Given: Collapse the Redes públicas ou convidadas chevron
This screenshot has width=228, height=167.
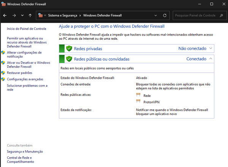Looking at the screenshot, I should 211,59.
